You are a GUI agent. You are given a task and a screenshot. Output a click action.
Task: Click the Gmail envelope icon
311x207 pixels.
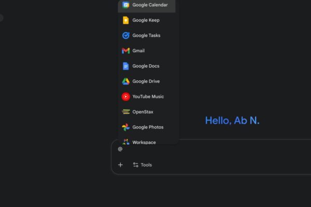pos(125,51)
